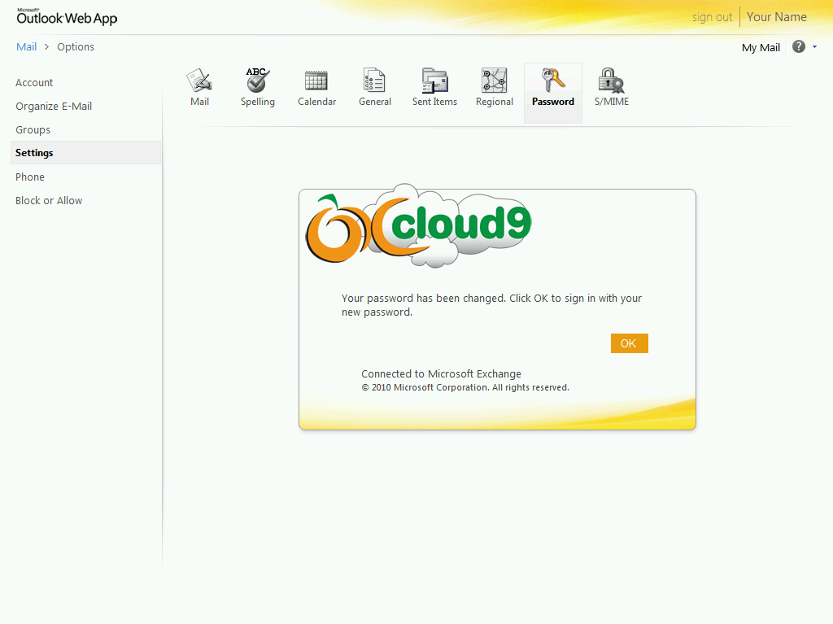
Task: Open the Spelling checkmark icon
Action: click(x=258, y=81)
